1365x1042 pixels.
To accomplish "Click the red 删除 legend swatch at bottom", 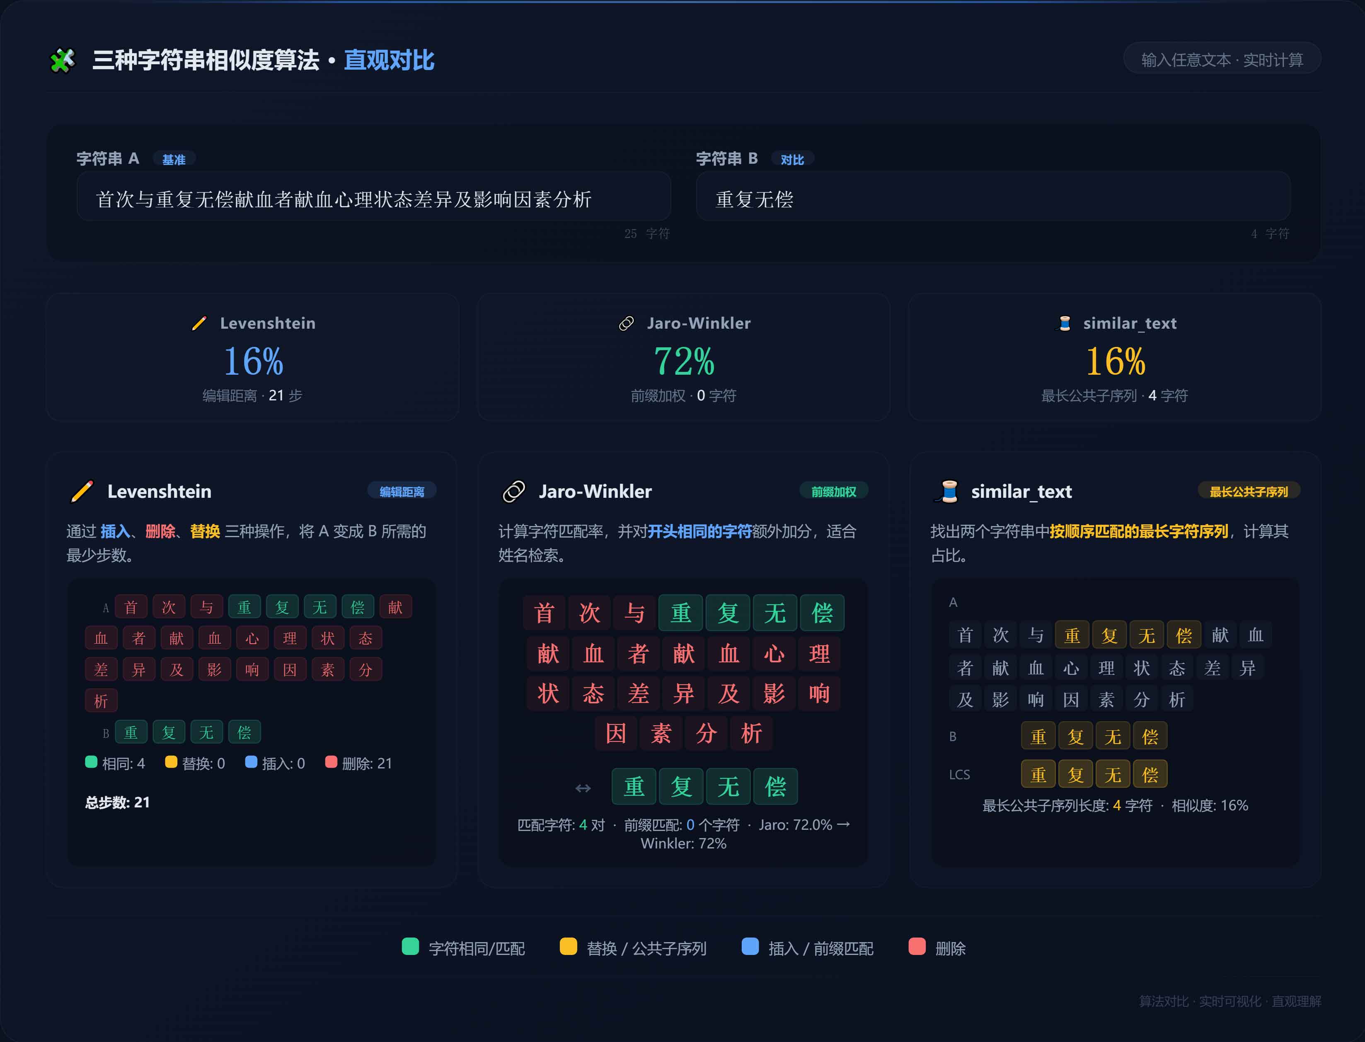I will tap(917, 947).
